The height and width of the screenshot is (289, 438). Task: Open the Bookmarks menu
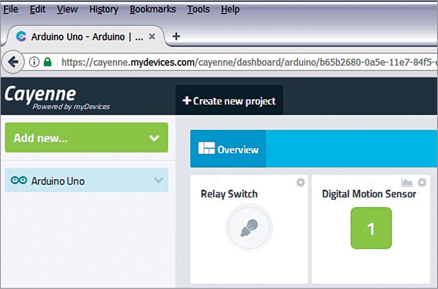153,9
